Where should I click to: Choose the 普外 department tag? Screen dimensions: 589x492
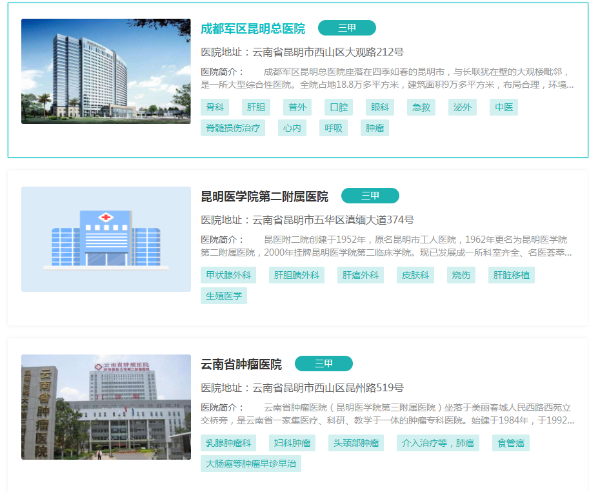[297, 107]
